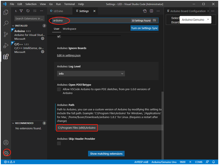The image size is (219, 165).
Task: Open the Terminal menu
Action: point(69,4)
